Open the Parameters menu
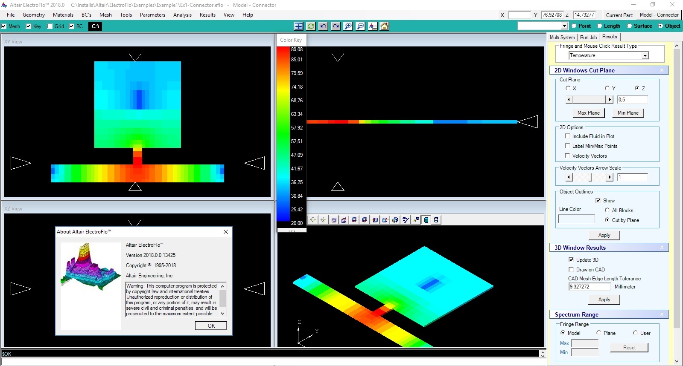This screenshot has width=683, height=366. [x=152, y=15]
